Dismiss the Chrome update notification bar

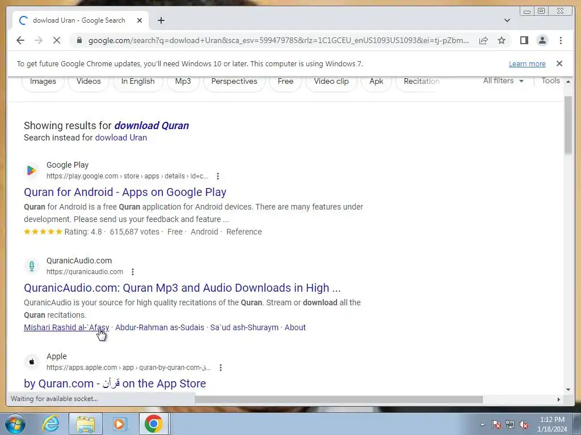click(559, 63)
